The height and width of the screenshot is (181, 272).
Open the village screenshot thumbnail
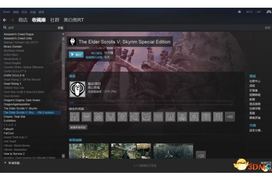coord(131,151)
